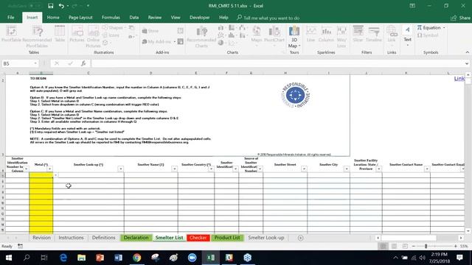Click the zoom out minus button
The width and height of the screenshot is (472, 265).
(414, 246)
